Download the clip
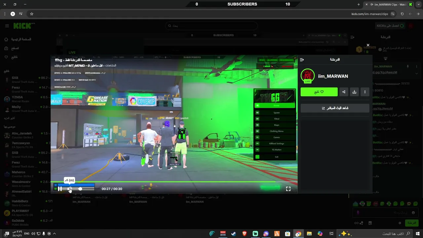Screen dimensions: 423x238 click(x=354, y=92)
